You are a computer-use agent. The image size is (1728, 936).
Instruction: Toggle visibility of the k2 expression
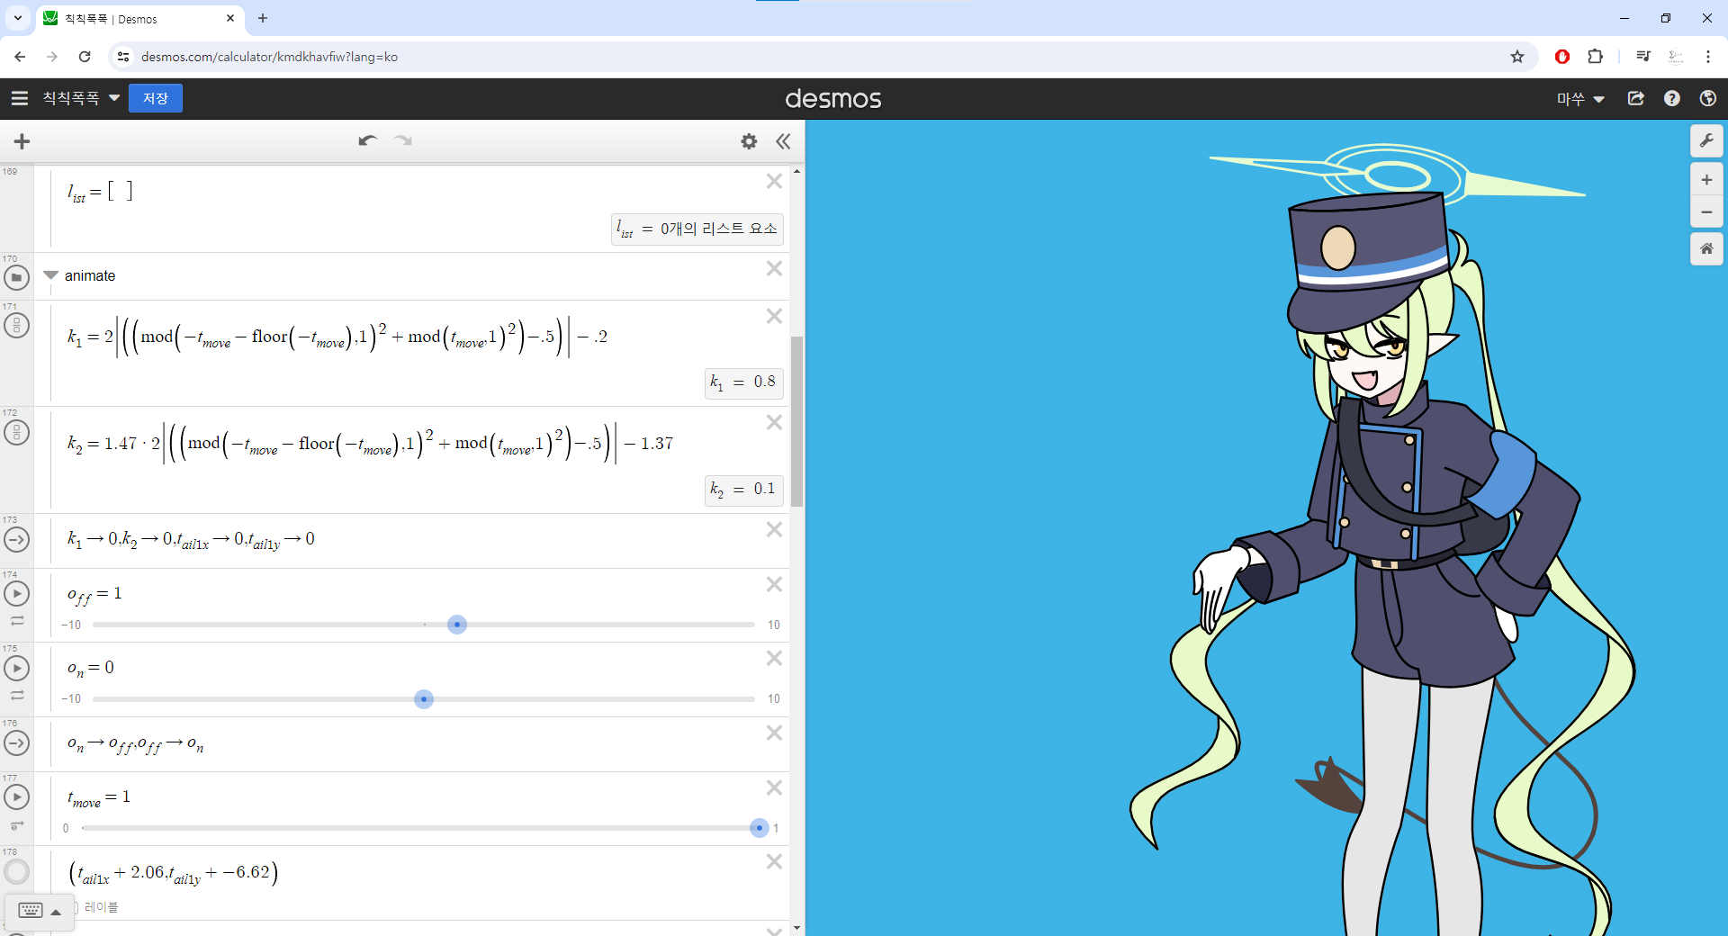[16, 432]
